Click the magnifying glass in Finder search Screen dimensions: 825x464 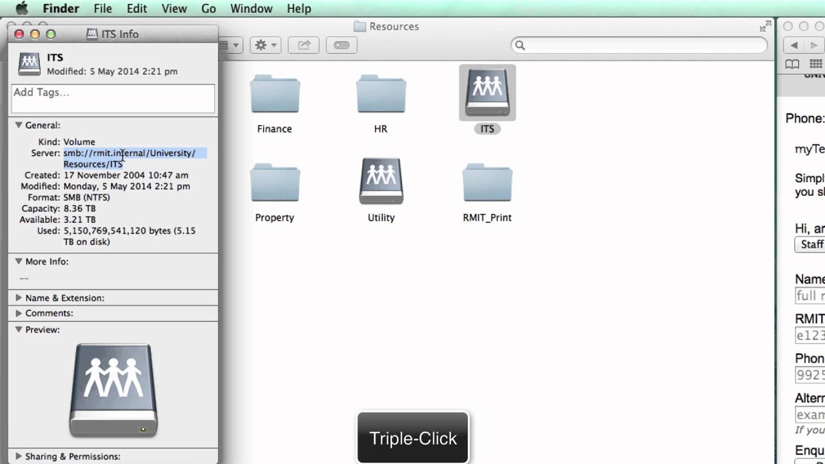520,45
